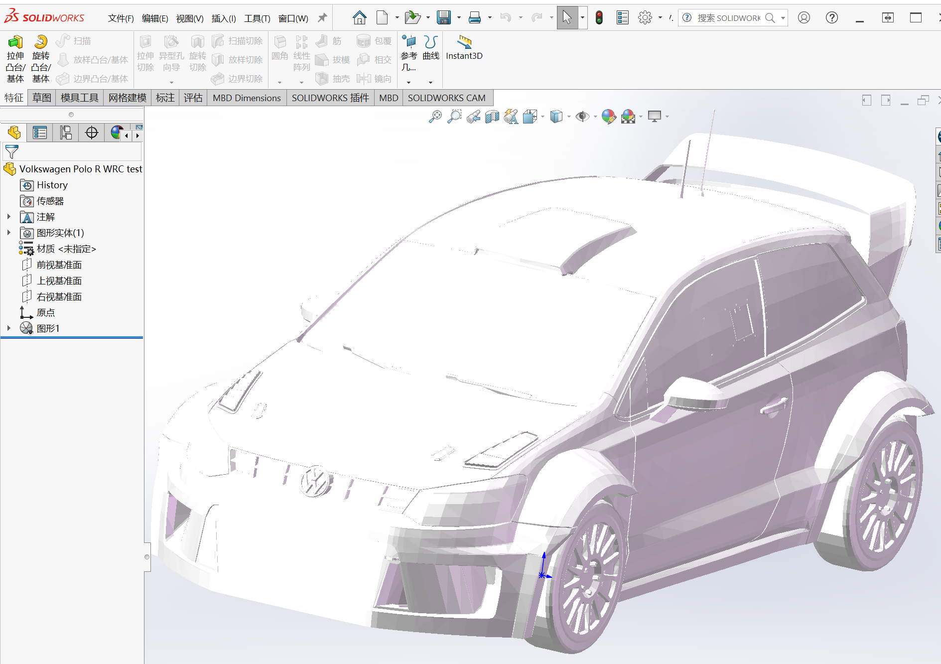
Task: Open the 插入(I) menu
Action: (224, 18)
